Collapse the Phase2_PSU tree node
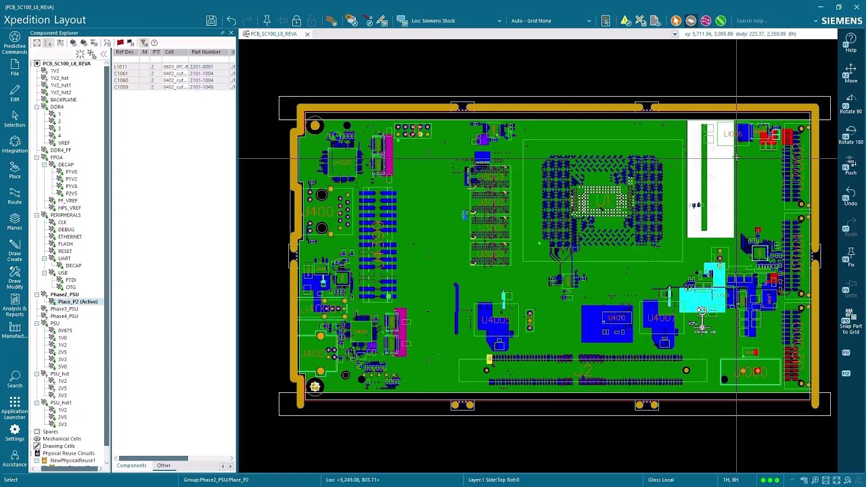This screenshot has height=487, width=866. pyautogui.click(x=37, y=294)
